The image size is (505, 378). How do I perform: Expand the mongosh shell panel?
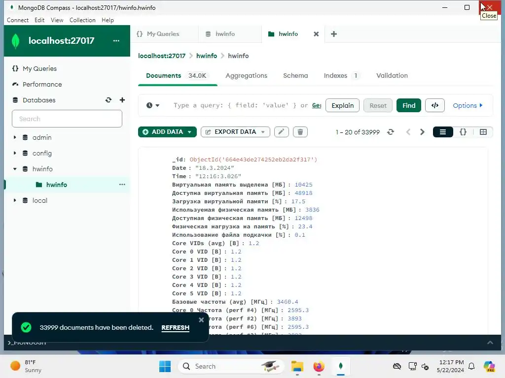[x=490, y=343]
